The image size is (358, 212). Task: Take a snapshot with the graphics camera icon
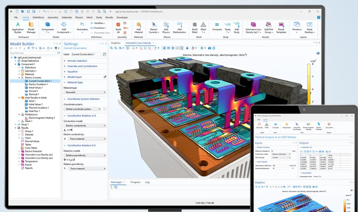209,48
